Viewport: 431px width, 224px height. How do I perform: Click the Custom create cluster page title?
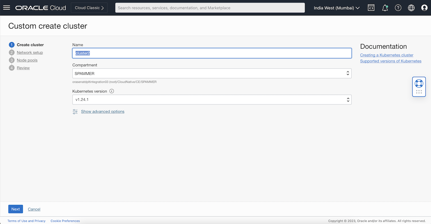point(47,26)
